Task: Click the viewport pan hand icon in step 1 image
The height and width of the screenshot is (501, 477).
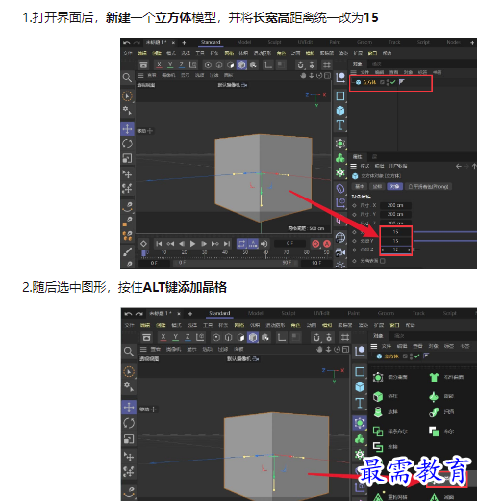Action: 303,76
